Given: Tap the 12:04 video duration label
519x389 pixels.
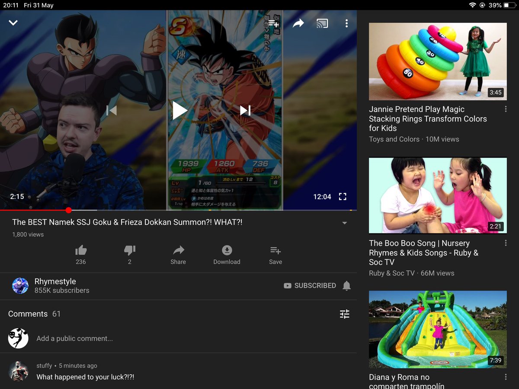Looking at the screenshot, I should tap(322, 197).
